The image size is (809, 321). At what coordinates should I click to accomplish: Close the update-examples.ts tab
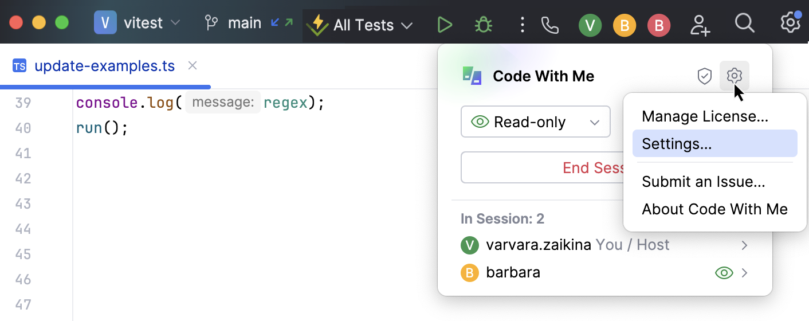point(193,66)
